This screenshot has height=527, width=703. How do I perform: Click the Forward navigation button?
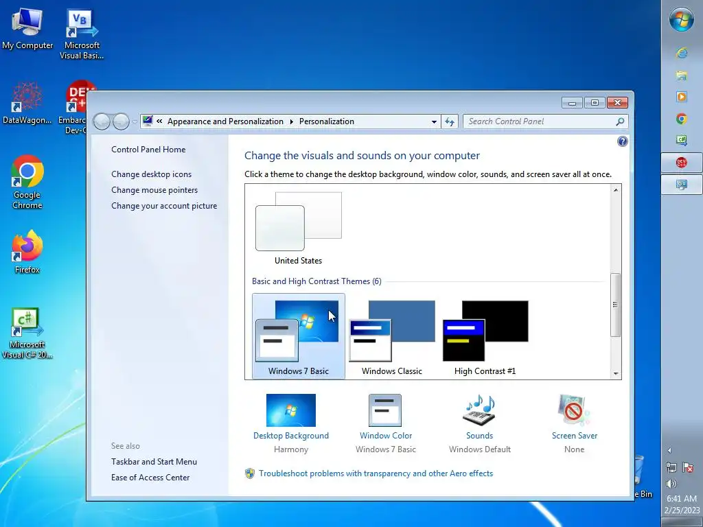(x=121, y=121)
